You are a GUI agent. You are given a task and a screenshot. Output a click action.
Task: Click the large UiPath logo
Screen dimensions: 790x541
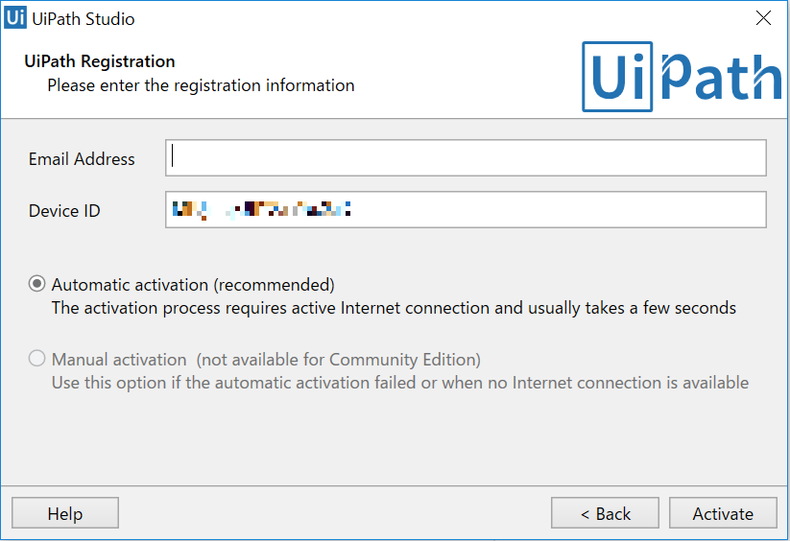[x=682, y=77]
